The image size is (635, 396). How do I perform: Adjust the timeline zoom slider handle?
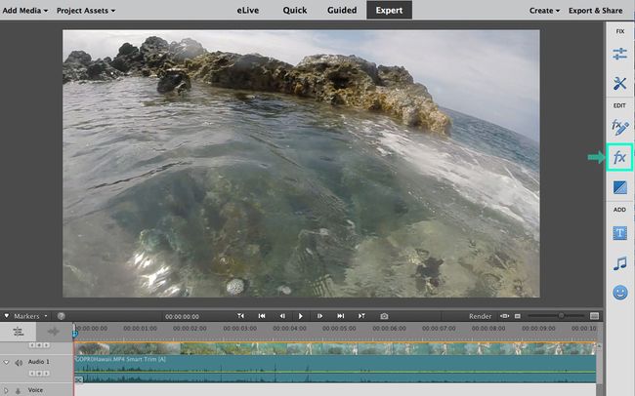coord(562,315)
